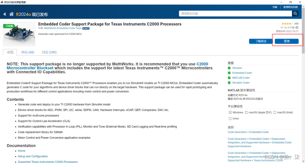Open the 讨论 (290) discussions tab
The width and height of the screenshot is (305, 163).
[49, 52]
